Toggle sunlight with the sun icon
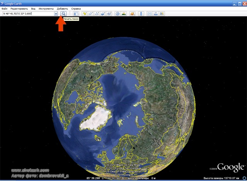 [124, 14]
